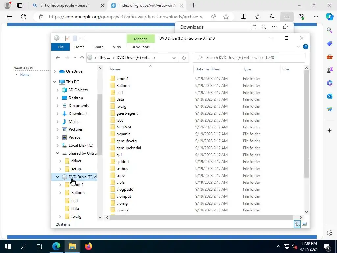Expand the driver folder tree node
The image size is (337, 253).
pos(60,161)
